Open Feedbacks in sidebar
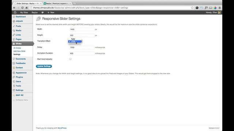Viewport: 234px width, 131px height. click(x=20, y=63)
